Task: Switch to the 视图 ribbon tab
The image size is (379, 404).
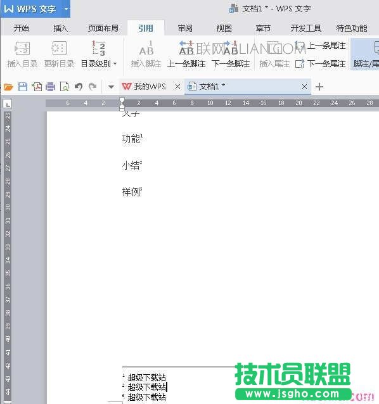Action: pyautogui.click(x=224, y=28)
